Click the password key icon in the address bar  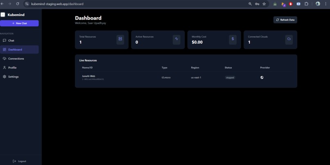[257, 4]
